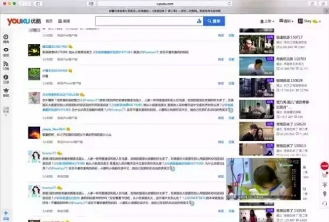The image size is (329, 222).
Task: Open the eye discover icon in left sidebar
Action: coord(6,50)
